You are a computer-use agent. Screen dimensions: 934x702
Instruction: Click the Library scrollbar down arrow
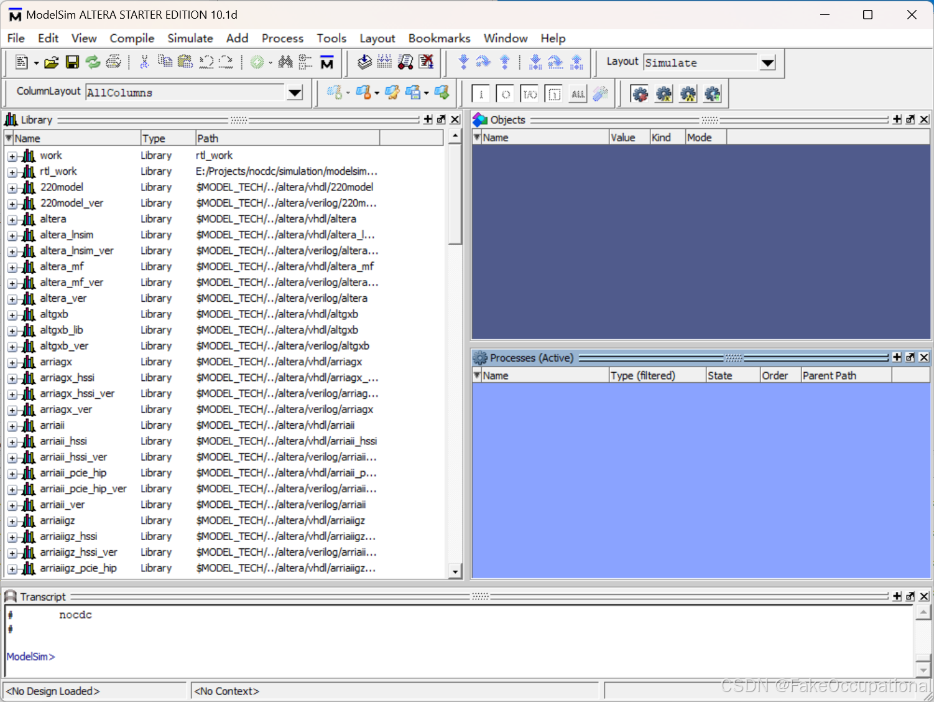(455, 571)
